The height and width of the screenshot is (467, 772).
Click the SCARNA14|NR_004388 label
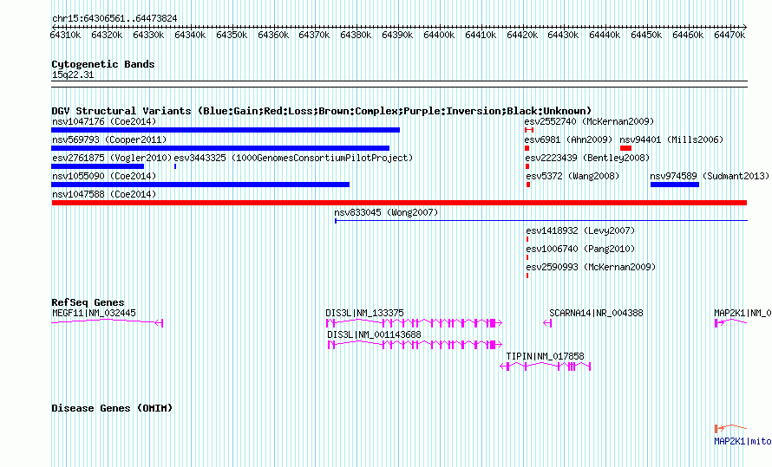(596, 313)
